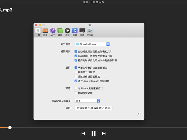Click the 播放列表 label

[x=66, y=52]
